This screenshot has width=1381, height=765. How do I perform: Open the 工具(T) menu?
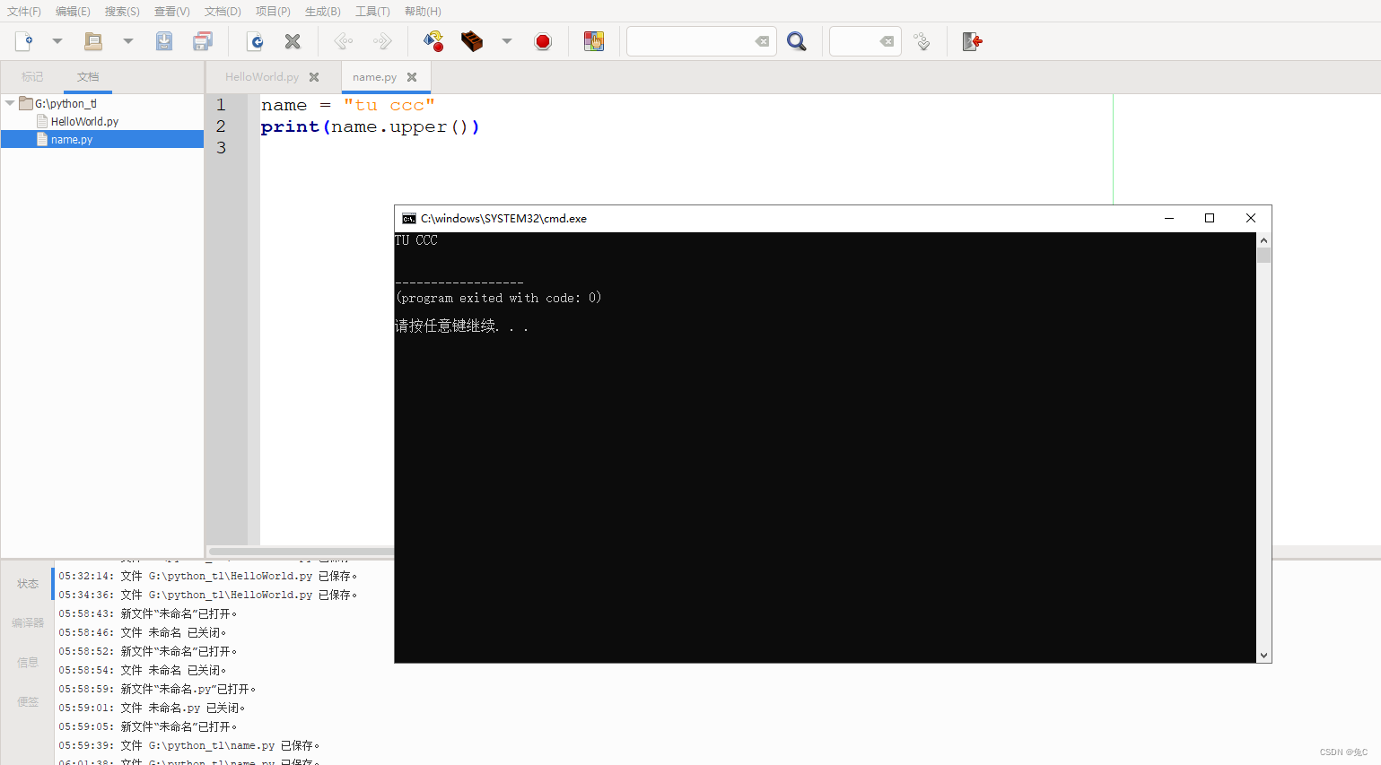[372, 12]
